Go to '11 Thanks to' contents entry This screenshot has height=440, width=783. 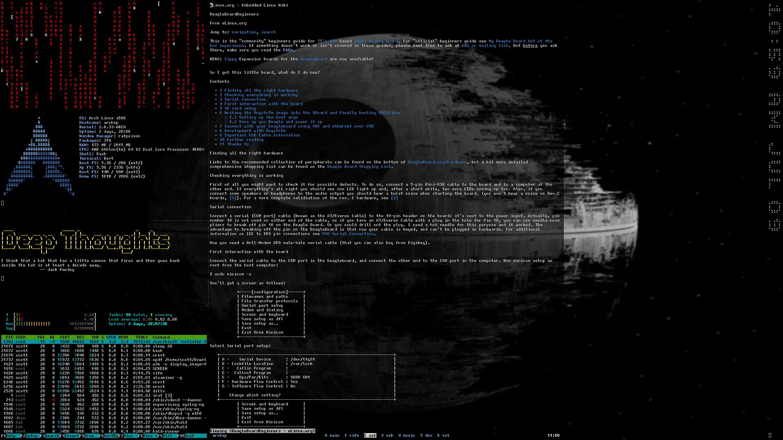point(234,144)
